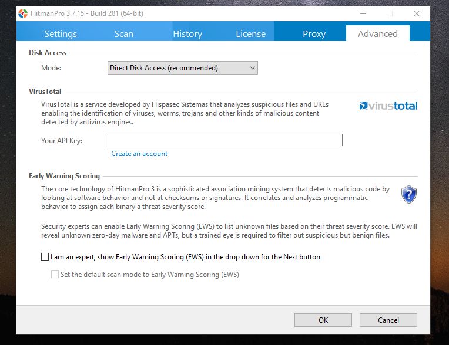This screenshot has height=345, width=449.
Task: Expand the Disk Access Mode dropdown
Action: click(x=183, y=67)
